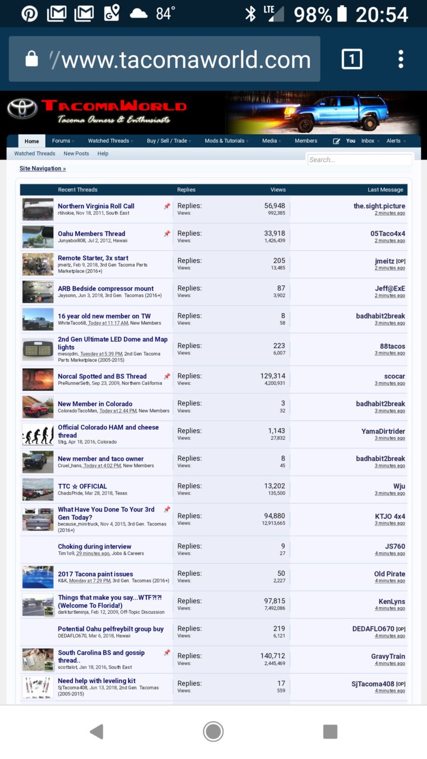Open the Members tab

coord(306,141)
